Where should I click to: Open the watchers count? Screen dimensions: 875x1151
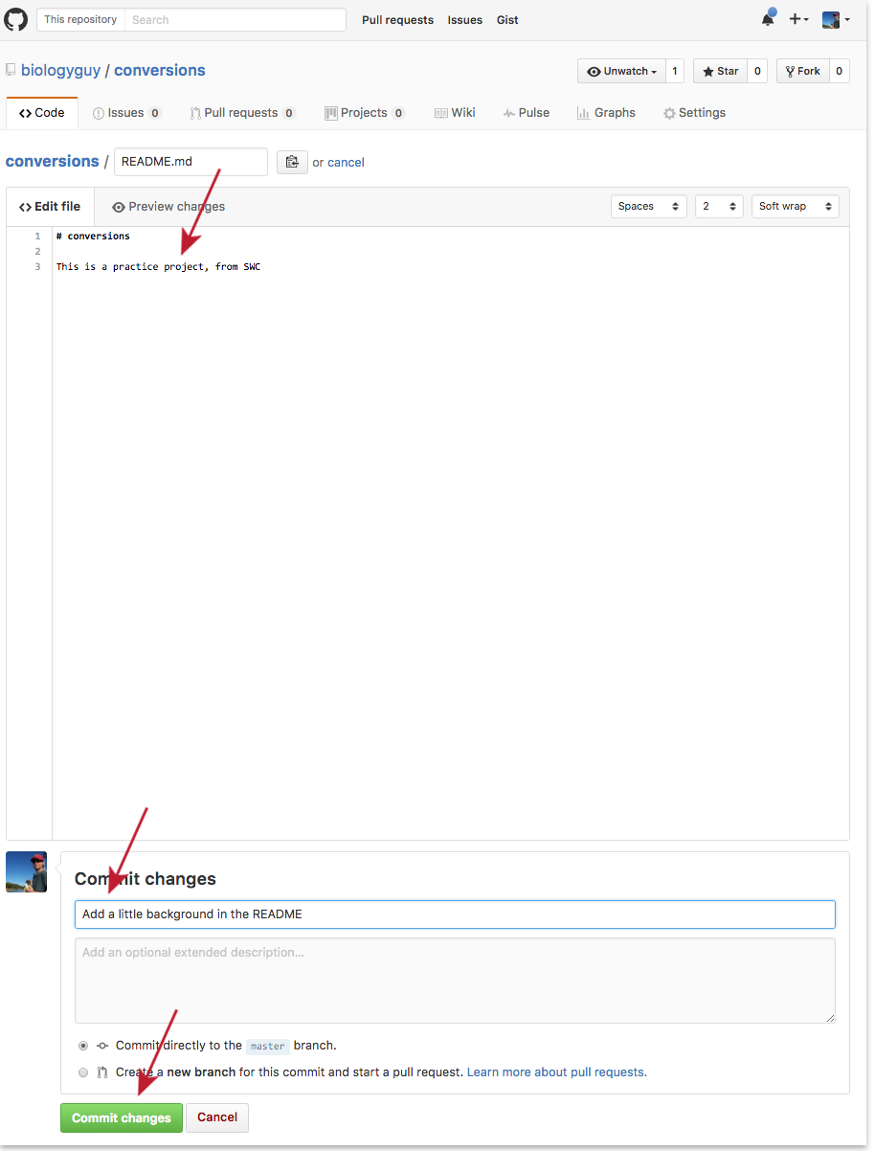pos(675,71)
